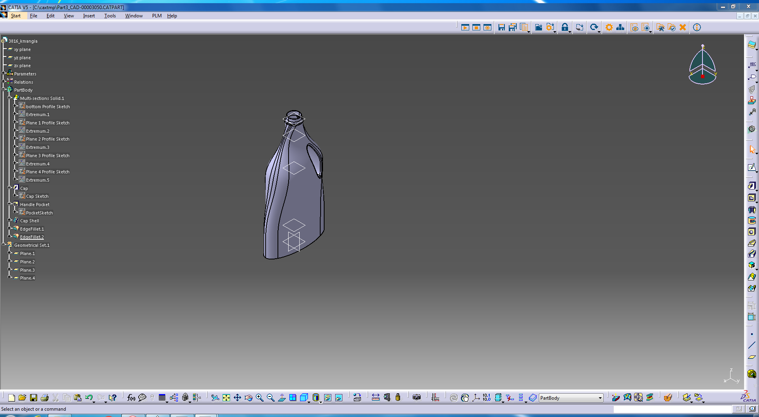
Task: Select Plane.3 in Geometrical Set.1
Action: (27, 270)
